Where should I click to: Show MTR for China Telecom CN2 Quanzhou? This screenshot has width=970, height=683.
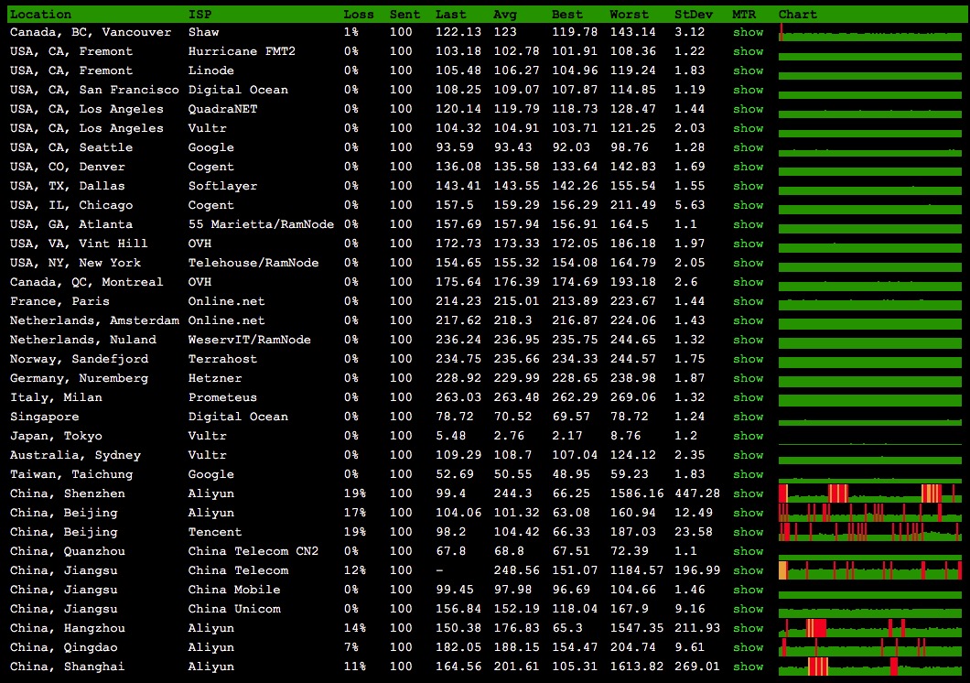[748, 550]
